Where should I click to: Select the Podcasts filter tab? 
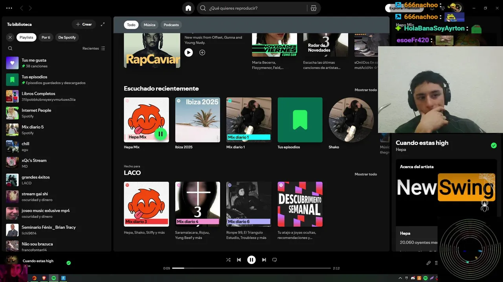[x=171, y=25]
